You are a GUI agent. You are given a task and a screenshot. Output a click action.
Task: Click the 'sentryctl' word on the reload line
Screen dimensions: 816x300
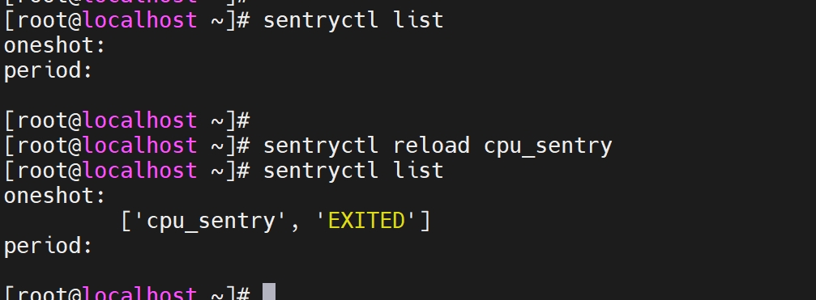click(321, 147)
